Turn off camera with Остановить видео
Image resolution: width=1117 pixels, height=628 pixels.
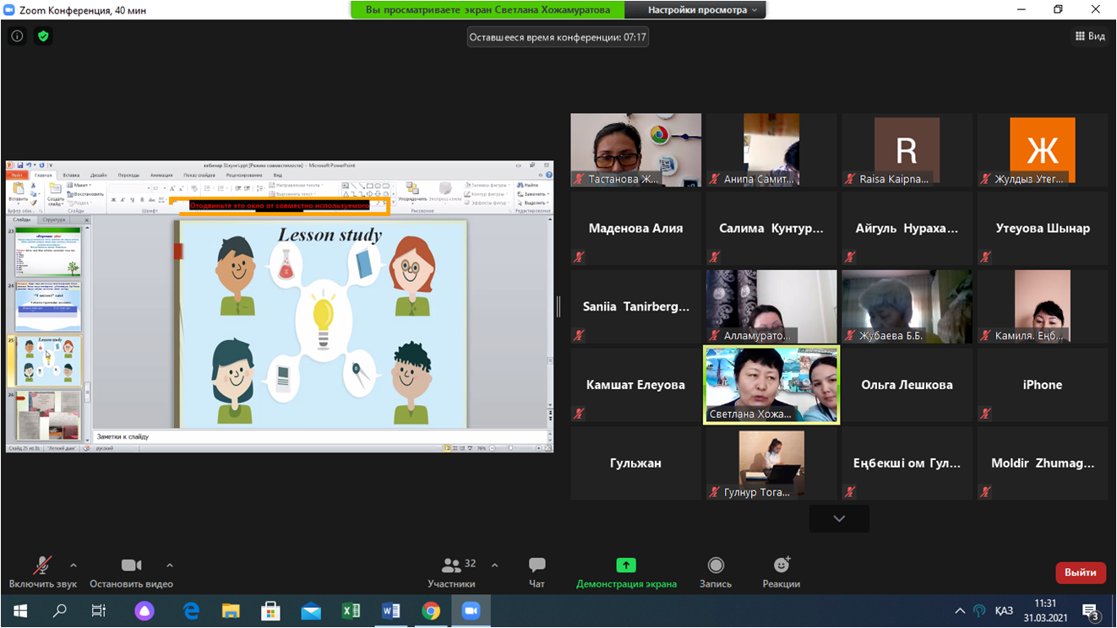click(131, 566)
